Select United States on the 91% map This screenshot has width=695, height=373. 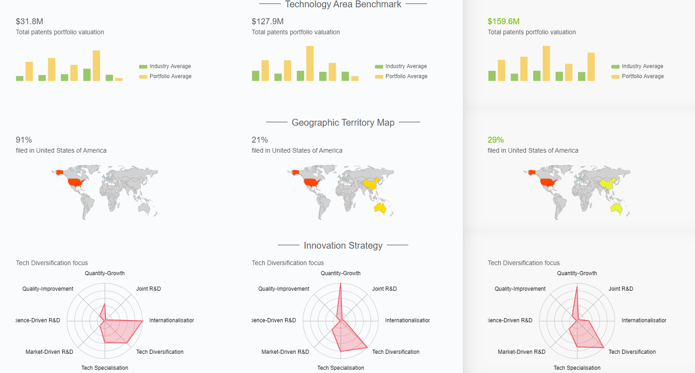click(76, 183)
